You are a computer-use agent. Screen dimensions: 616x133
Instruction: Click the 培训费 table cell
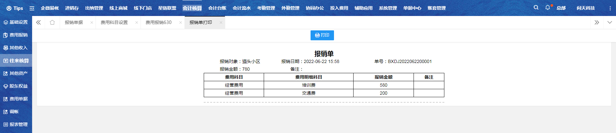(x=309, y=85)
